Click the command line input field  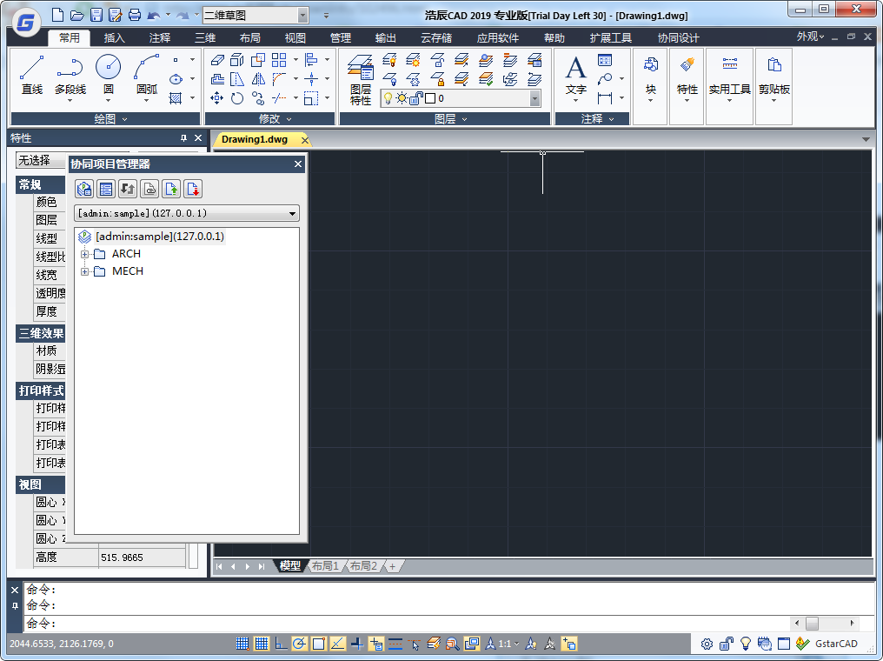[x=406, y=624]
